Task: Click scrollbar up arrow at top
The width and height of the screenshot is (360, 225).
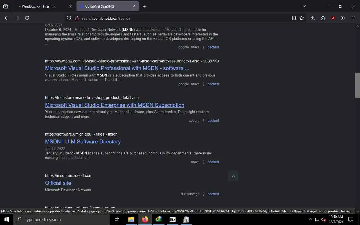Action: (x=357, y=26)
